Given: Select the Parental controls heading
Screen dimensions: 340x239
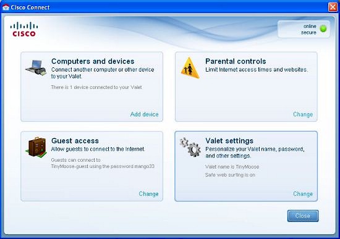Looking at the screenshot, I should point(236,61).
